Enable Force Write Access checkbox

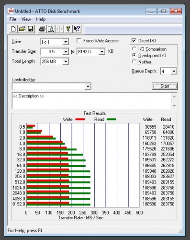click(x=78, y=41)
